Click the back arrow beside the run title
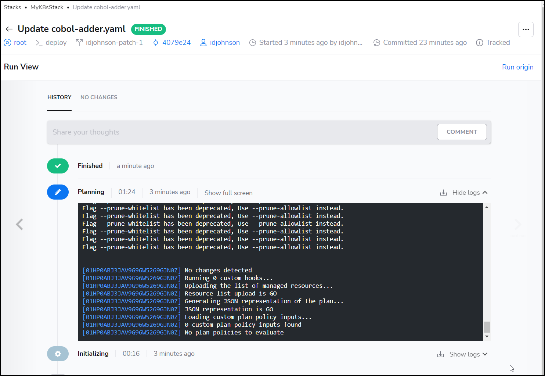The width and height of the screenshot is (545, 376). [9, 29]
